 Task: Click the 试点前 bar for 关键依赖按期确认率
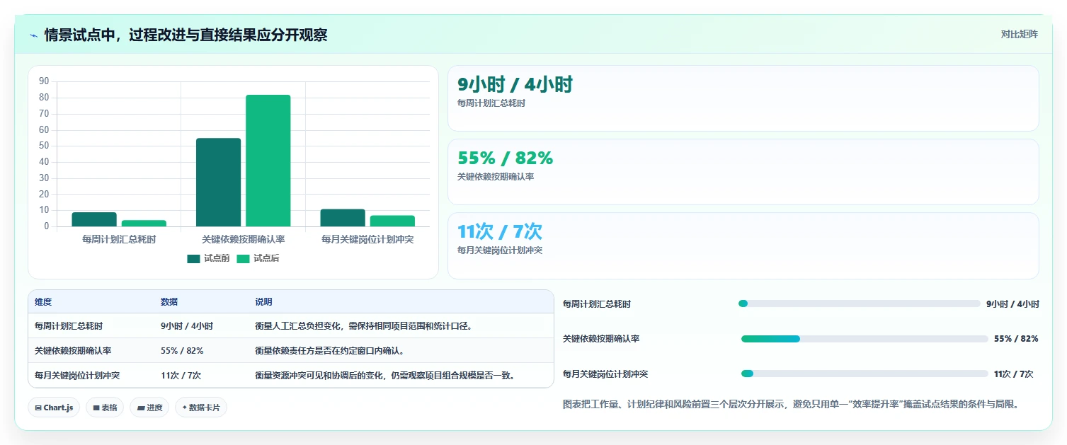(x=218, y=183)
